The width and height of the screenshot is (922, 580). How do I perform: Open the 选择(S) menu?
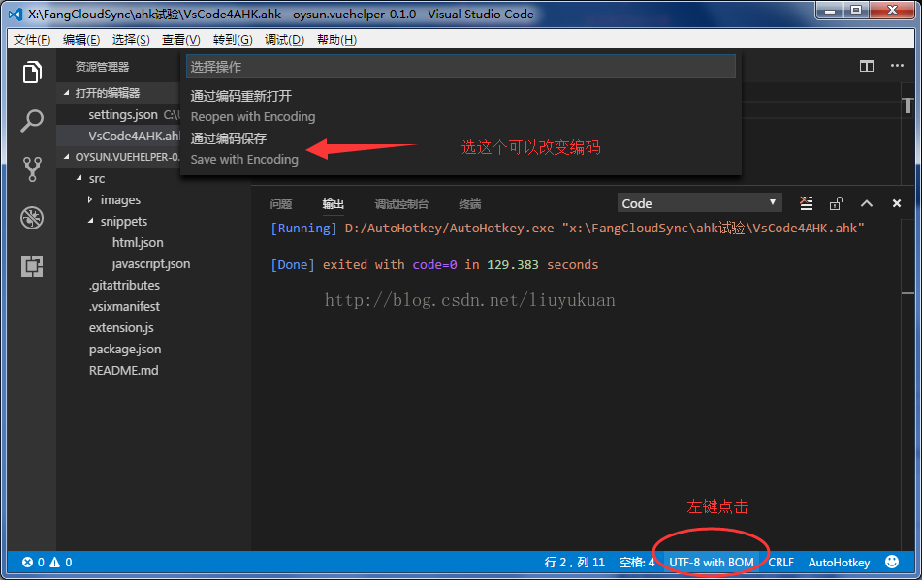coord(131,40)
